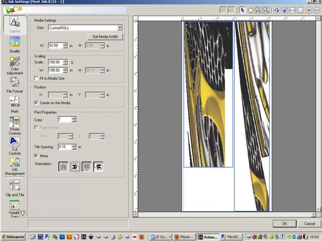Choose the first orientation icon
This screenshot has width=322, height=241.
[63, 167]
